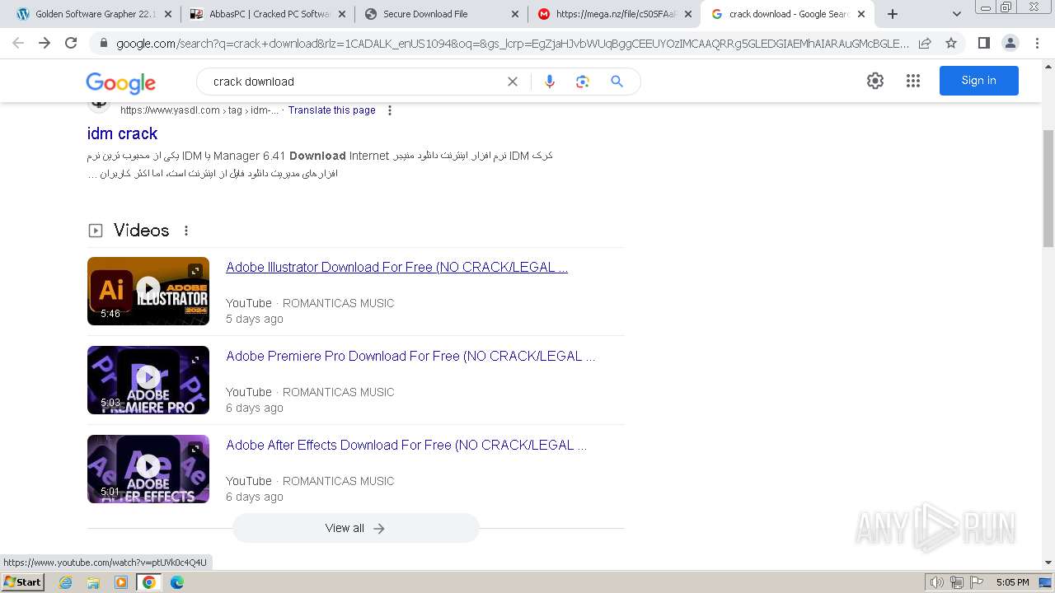
Task: Open Internet Explorer from the taskbar
Action: tap(66, 582)
